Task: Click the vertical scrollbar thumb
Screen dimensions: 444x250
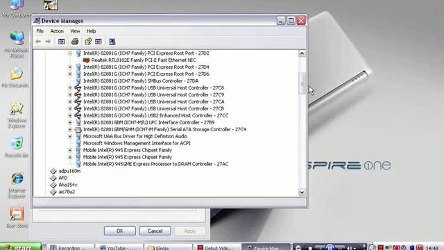Action: pos(302,83)
